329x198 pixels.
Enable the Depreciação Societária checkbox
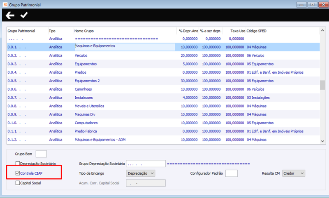click(x=18, y=163)
